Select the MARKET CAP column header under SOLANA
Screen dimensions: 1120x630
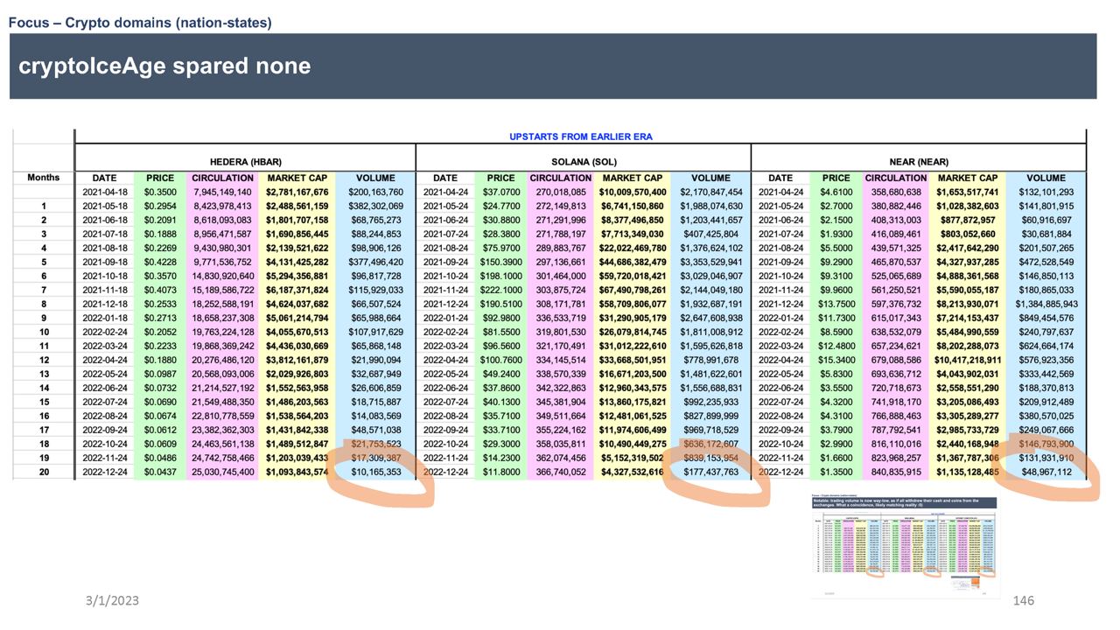pos(633,178)
